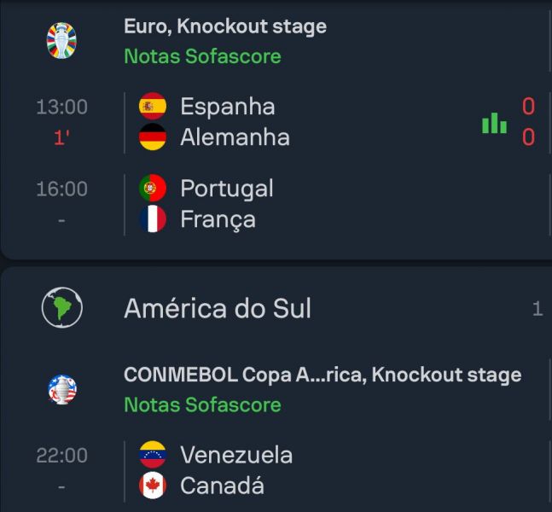This screenshot has height=512, width=552.
Task: Click the France flag icon
Action: pos(153,219)
